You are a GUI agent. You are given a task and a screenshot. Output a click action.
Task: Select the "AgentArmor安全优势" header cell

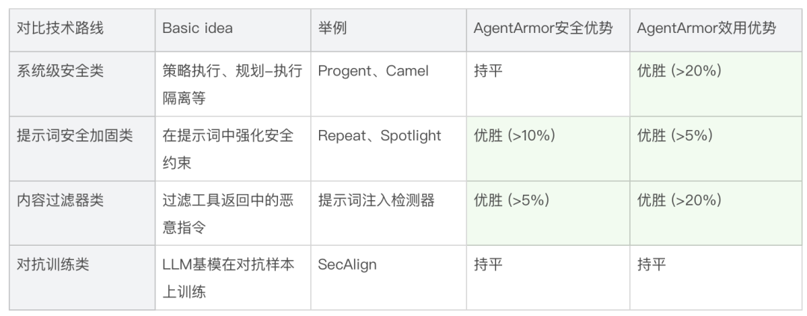coord(543,28)
